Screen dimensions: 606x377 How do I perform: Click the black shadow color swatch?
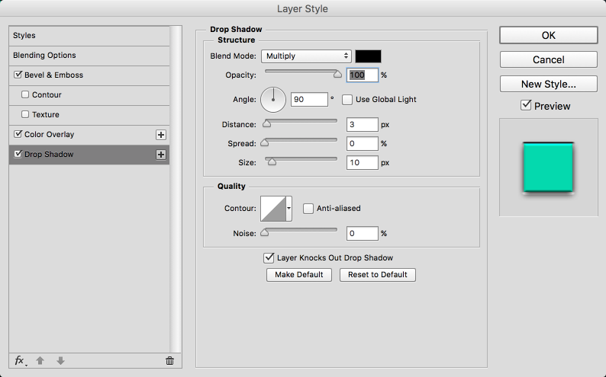point(368,56)
